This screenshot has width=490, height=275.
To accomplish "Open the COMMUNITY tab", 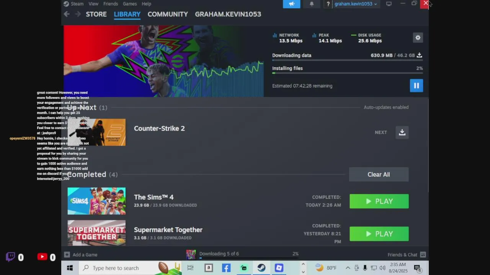I will tap(168, 14).
